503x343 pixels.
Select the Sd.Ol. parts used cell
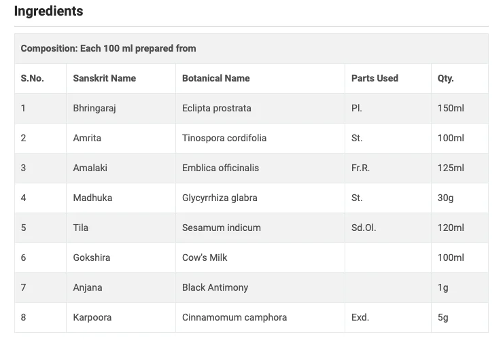[x=364, y=228]
